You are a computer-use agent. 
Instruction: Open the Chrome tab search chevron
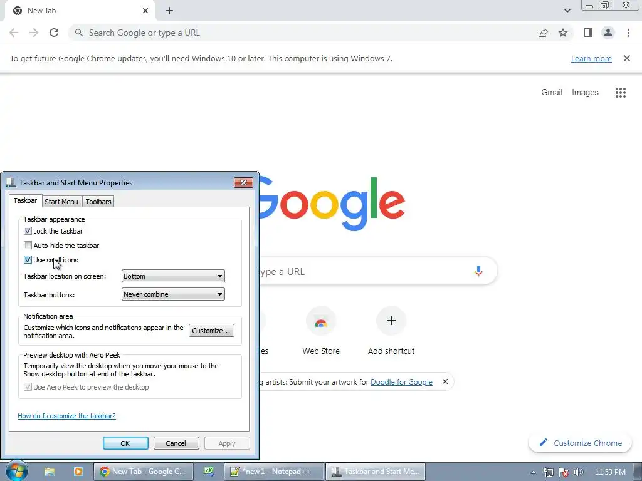tap(567, 11)
